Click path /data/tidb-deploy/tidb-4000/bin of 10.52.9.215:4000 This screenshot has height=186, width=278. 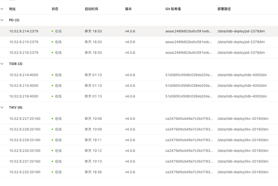pos(242,86)
